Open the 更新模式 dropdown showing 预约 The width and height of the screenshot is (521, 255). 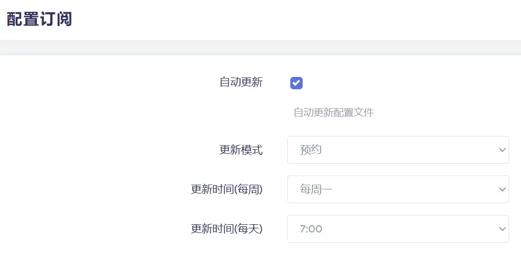398,150
